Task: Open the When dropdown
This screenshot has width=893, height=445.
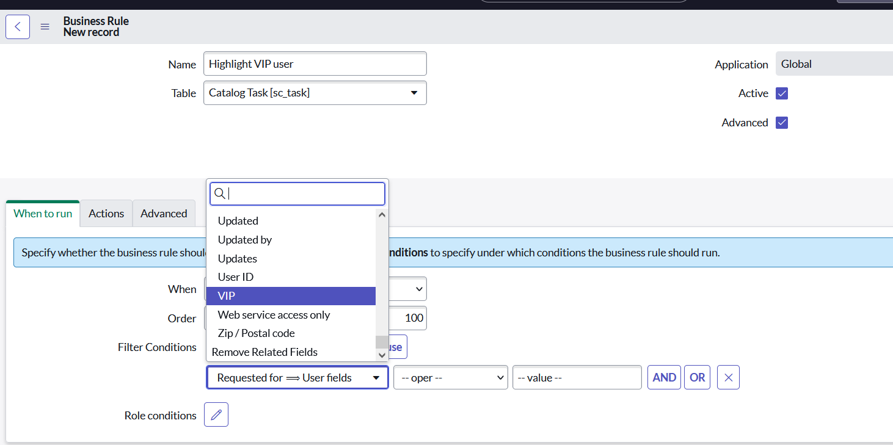Action: click(x=418, y=289)
